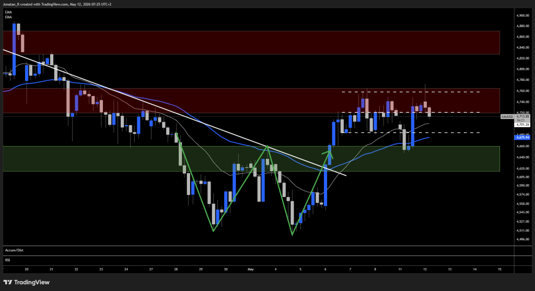Click the 4,511.00 price axis label

point(522,231)
